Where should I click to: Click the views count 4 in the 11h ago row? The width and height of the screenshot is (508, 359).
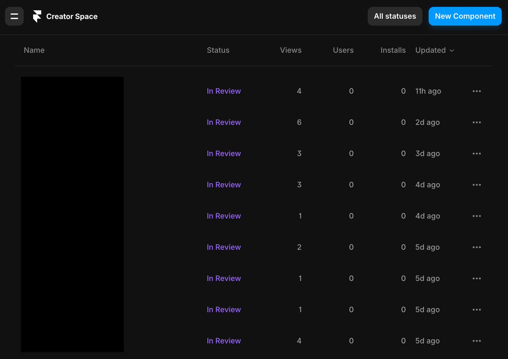point(299,91)
